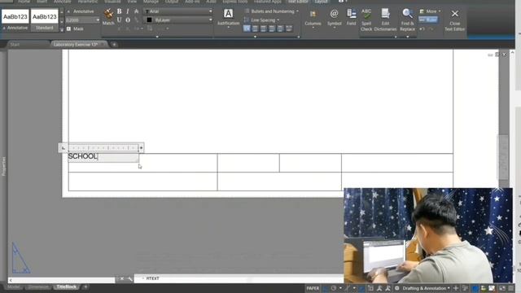Select the distribute paragraph alignment icon
Screen dimensions: 521x293
pyautogui.click(x=289, y=29)
